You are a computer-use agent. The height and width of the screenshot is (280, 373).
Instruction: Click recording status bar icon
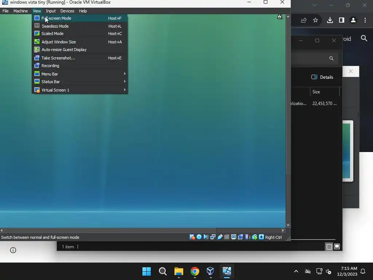tap(240, 237)
